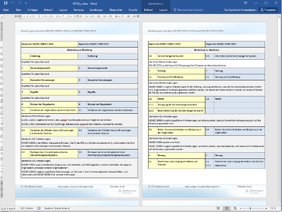282x212 pixels.
Task: Open the Überprüfen tab
Action: tap(116, 10)
